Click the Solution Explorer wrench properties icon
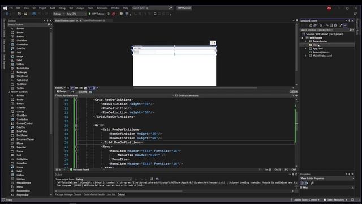The image size is (362, 204). click(x=341, y=25)
